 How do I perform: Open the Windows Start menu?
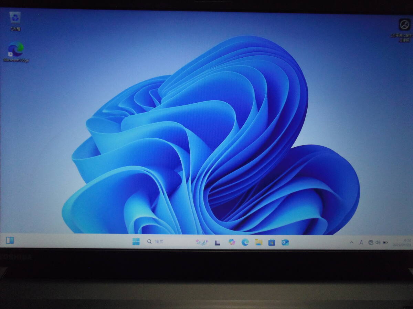136,242
